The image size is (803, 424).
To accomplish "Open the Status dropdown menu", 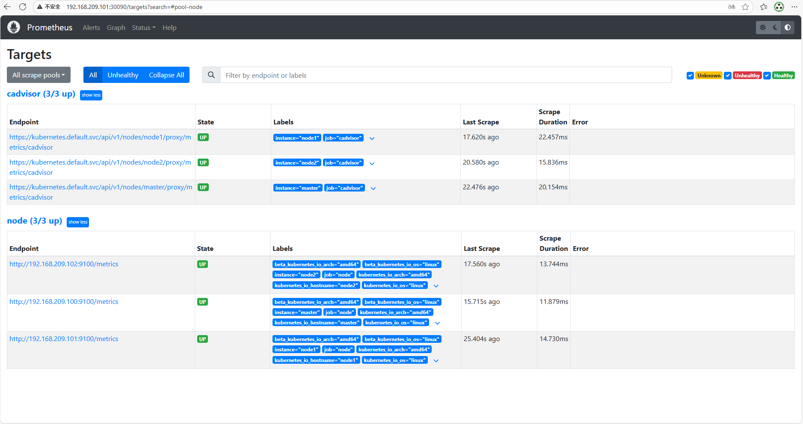I will click(x=144, y=27).
